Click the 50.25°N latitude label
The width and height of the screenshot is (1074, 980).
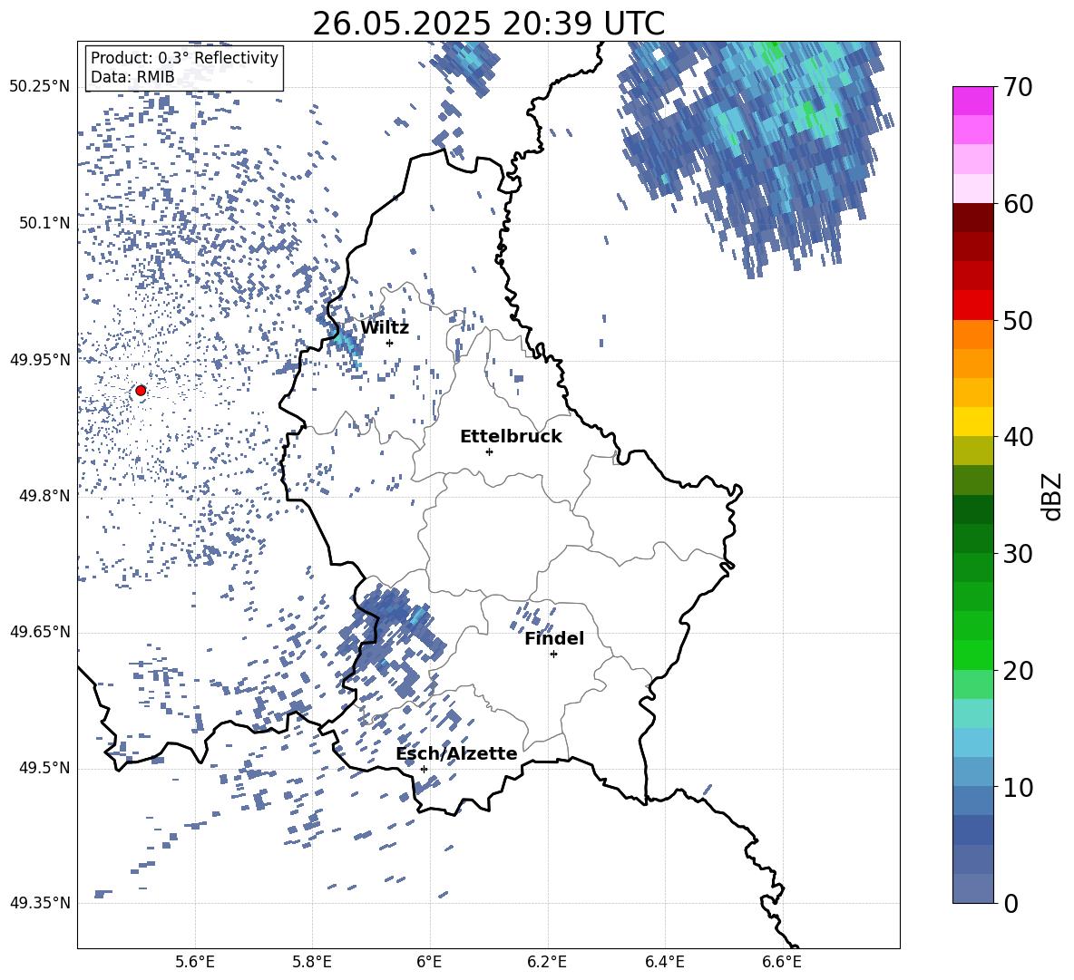[x=40, y=87]
